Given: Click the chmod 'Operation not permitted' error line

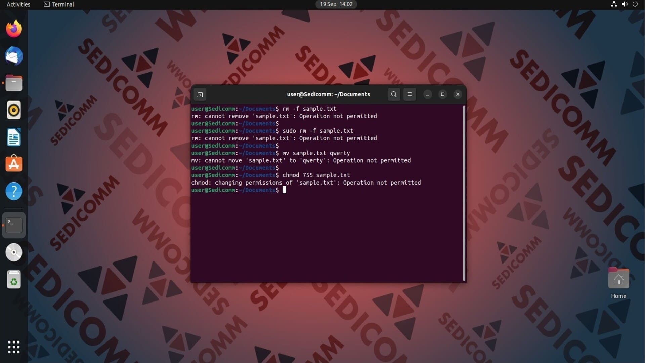Looking at the screenshot, I should (306, 183).
